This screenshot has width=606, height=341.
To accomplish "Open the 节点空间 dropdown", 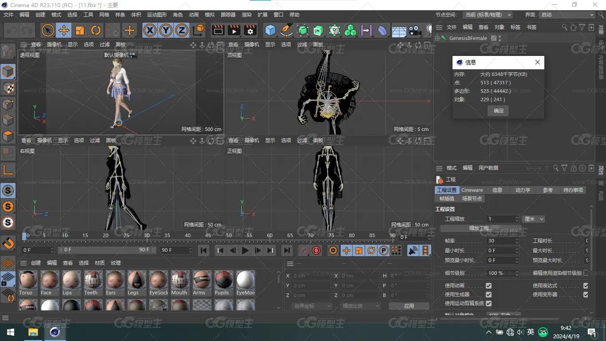I will tap(487, 15).
